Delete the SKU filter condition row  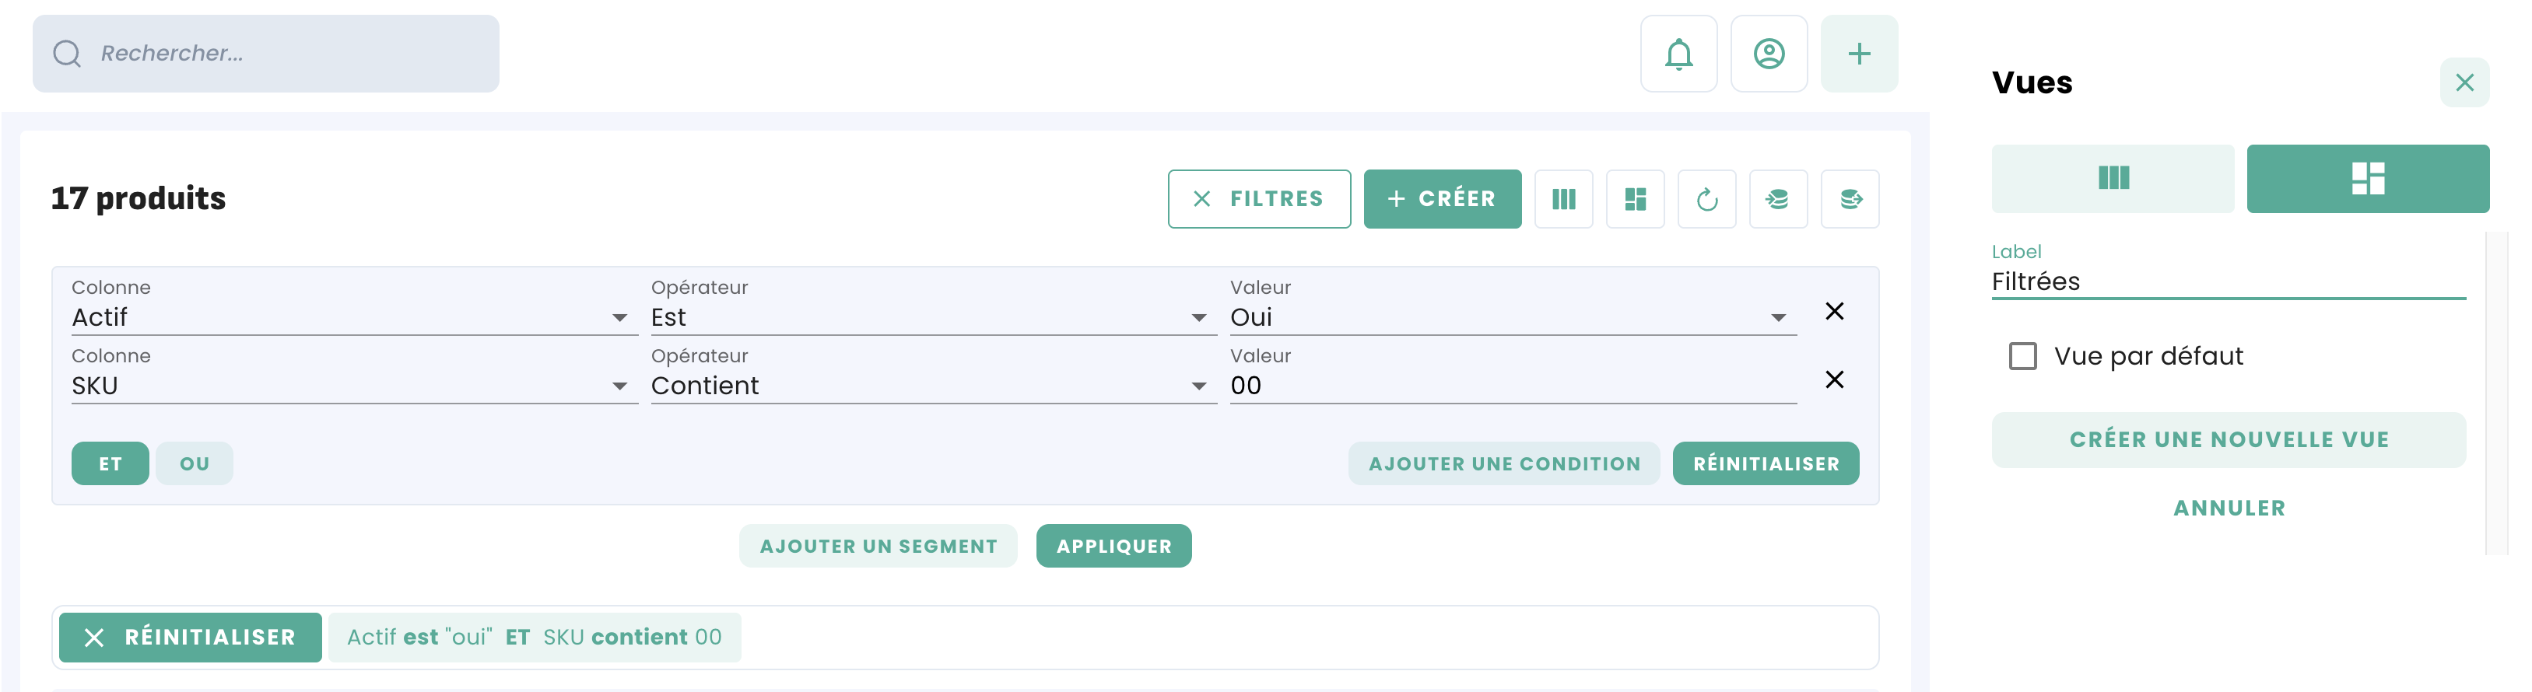coord(1833,380)
